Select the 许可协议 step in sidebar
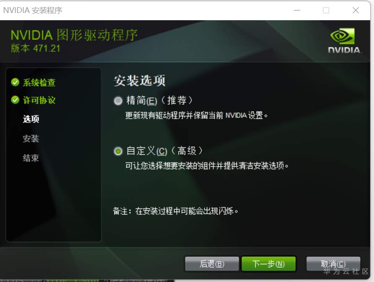 tap(39, 100)
